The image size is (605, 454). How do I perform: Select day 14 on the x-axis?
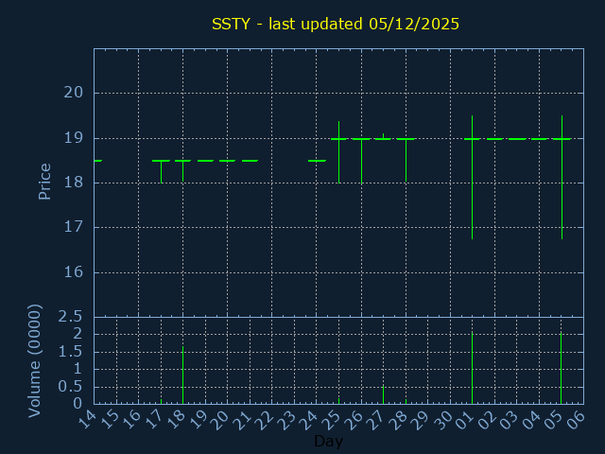[87, 418]
